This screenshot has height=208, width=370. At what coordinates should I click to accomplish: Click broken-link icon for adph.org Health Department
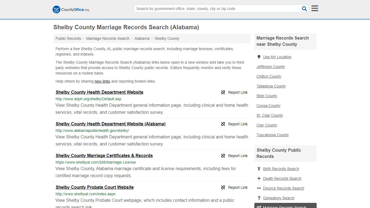(x=223, y=92)
